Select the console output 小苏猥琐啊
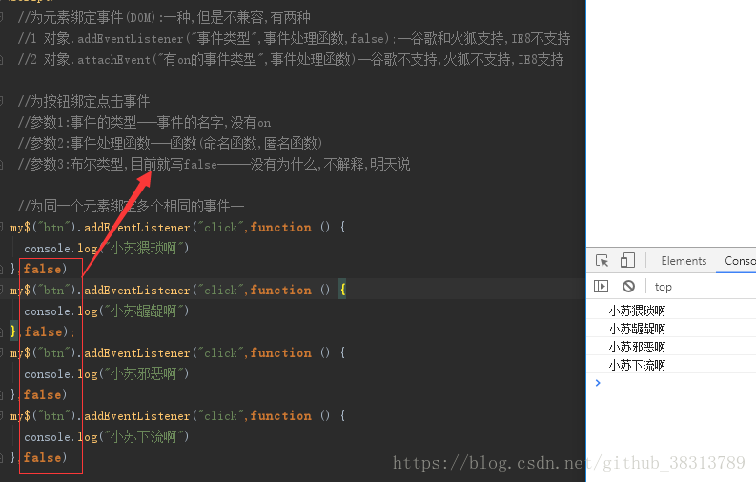Viewport: 756px width, 482px height. tap(637, 311)
